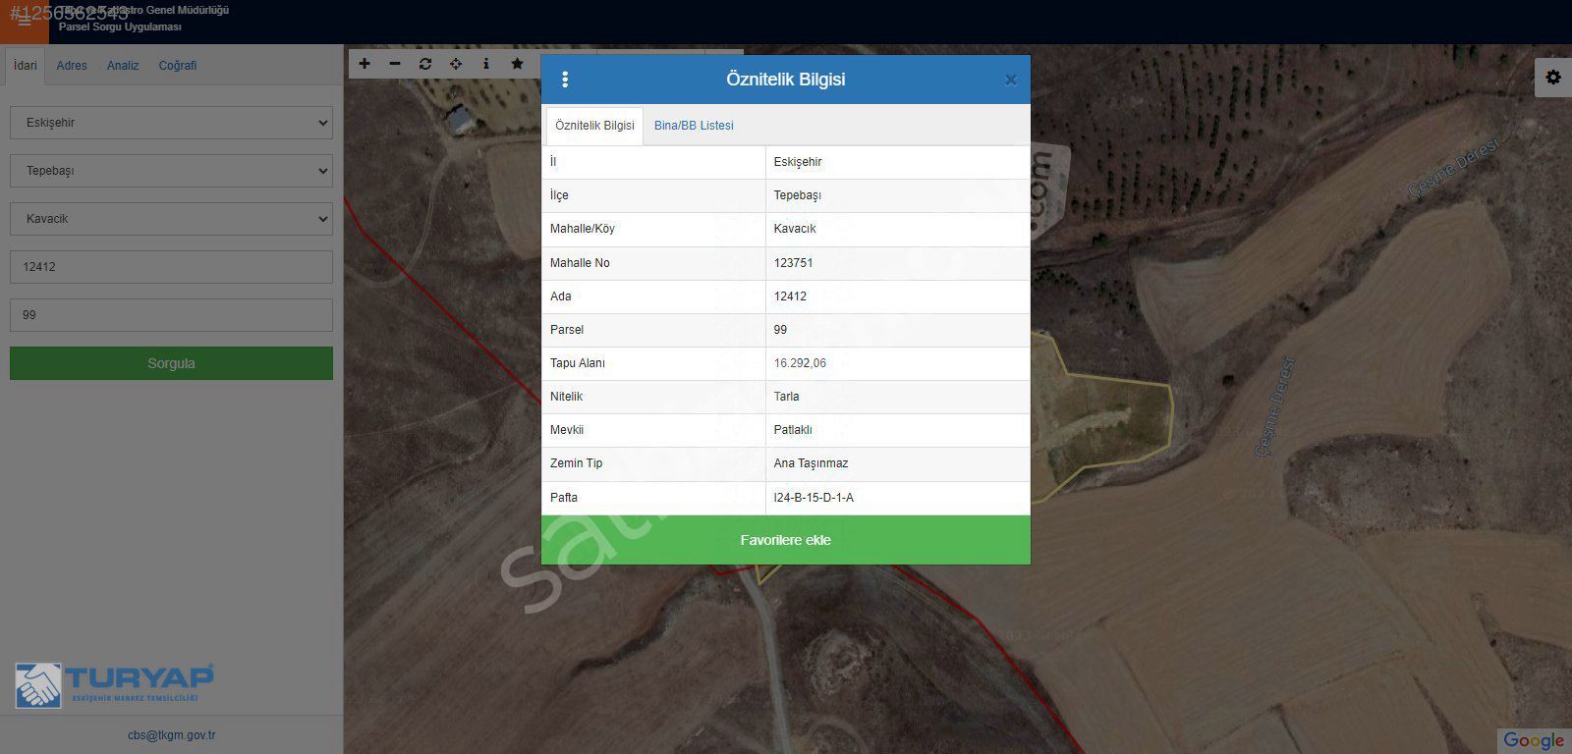Viewport: 1572px width, 754px height.
Task: Expand the Tepebaşı district dropdown
Action: (171, 171)
